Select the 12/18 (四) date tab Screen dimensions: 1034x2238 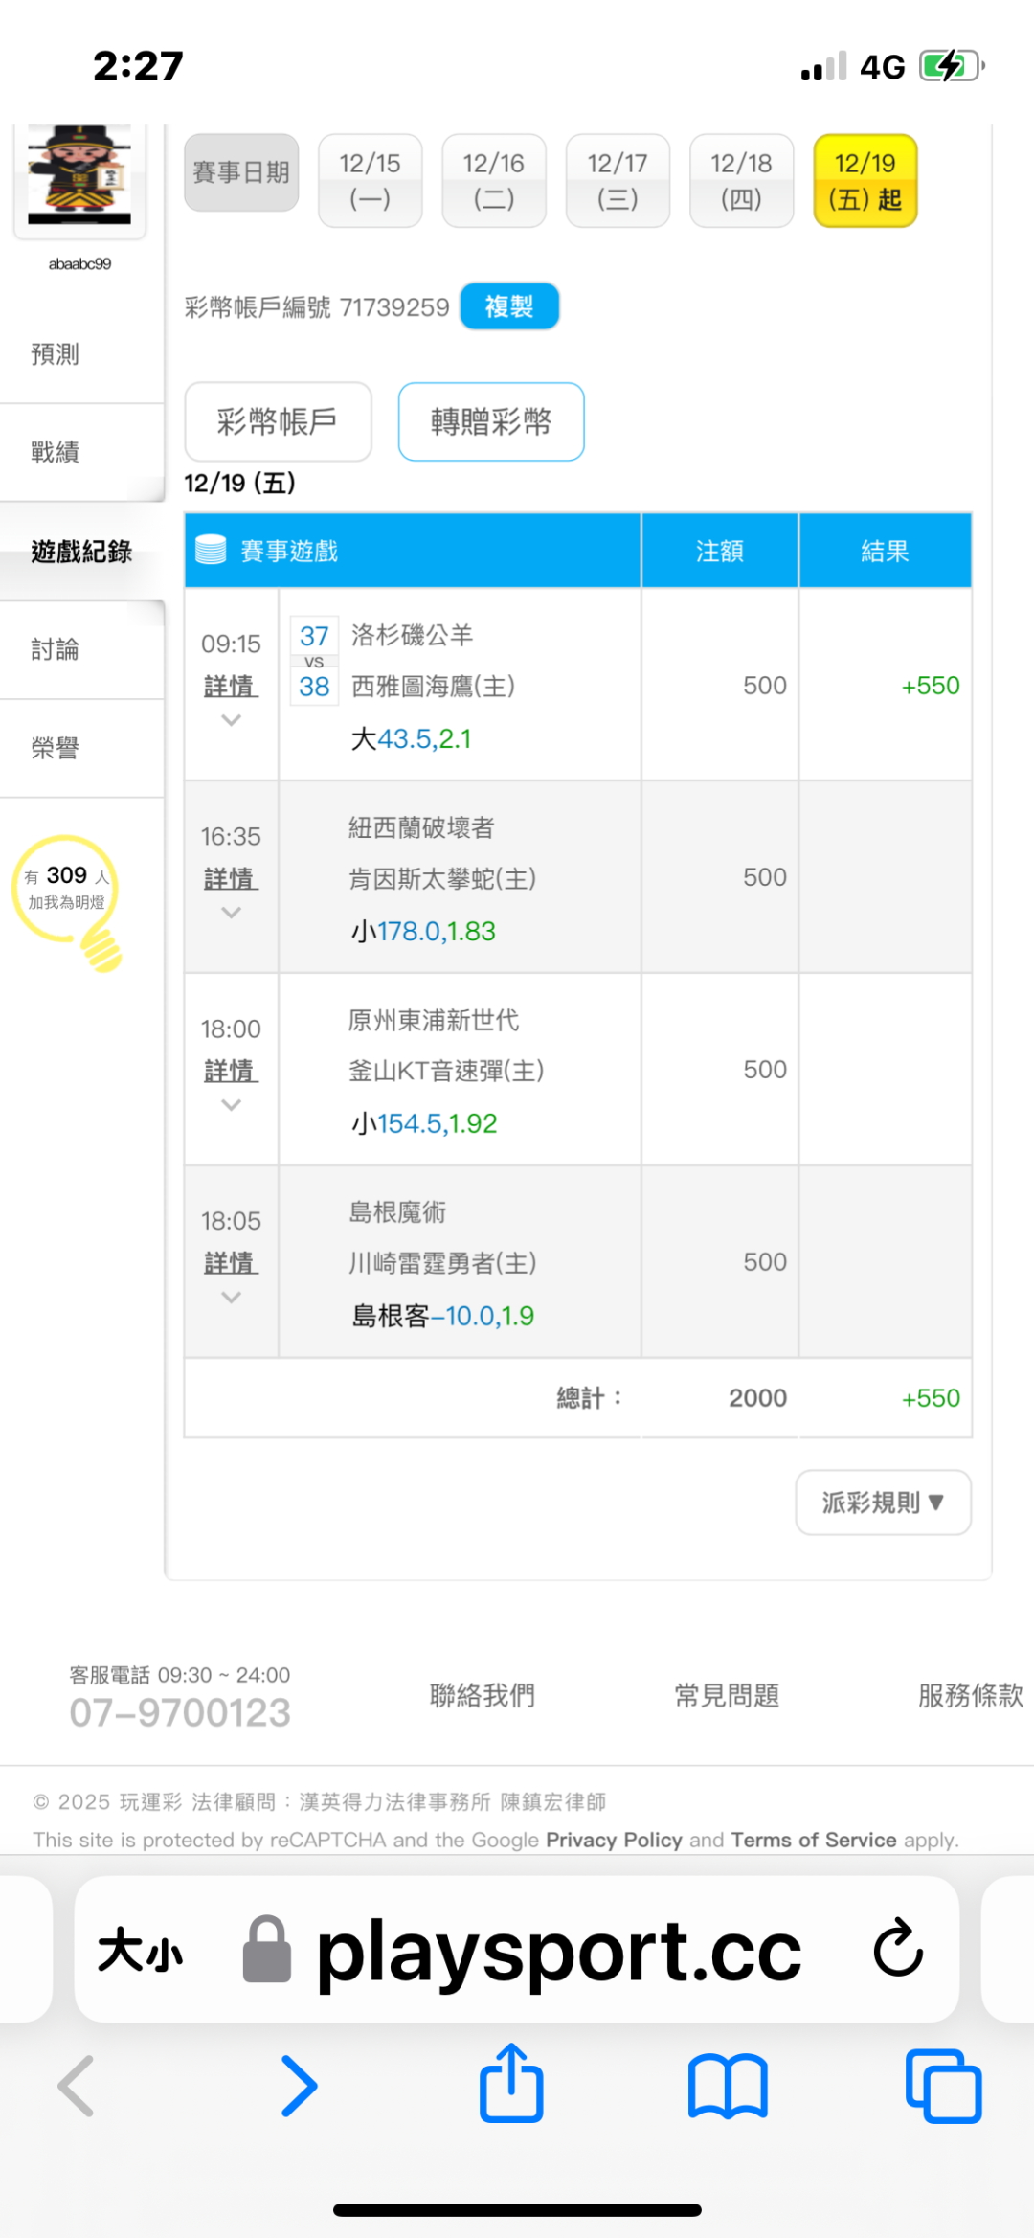[741, 181]
